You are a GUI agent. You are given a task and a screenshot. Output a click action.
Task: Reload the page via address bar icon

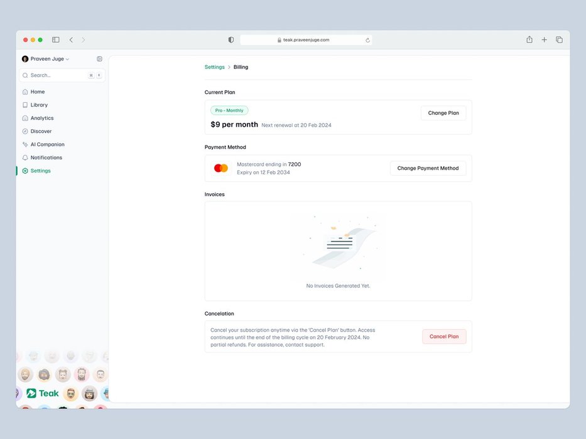[367, 40]
